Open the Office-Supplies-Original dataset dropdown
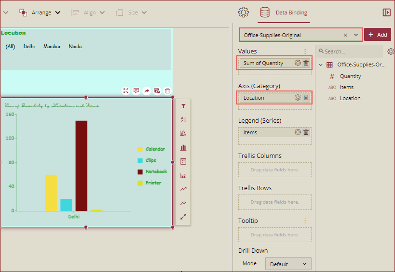This screenshot has height=272, width=395. (x=356, y=35)
